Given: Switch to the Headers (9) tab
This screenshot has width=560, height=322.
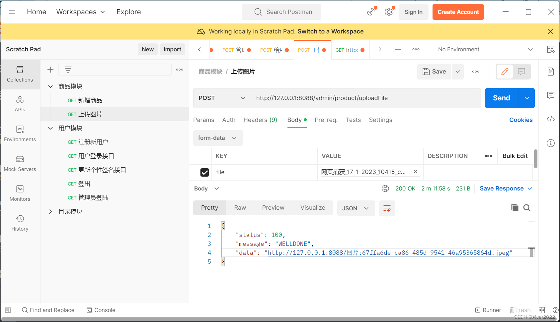Looking at the screenshot, I should tap(260, 120).
